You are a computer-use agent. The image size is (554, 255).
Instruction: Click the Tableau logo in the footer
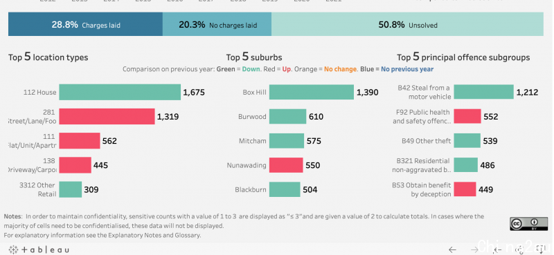39,250
